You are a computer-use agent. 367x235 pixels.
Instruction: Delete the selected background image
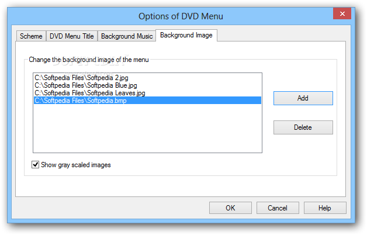coord(303,127)
